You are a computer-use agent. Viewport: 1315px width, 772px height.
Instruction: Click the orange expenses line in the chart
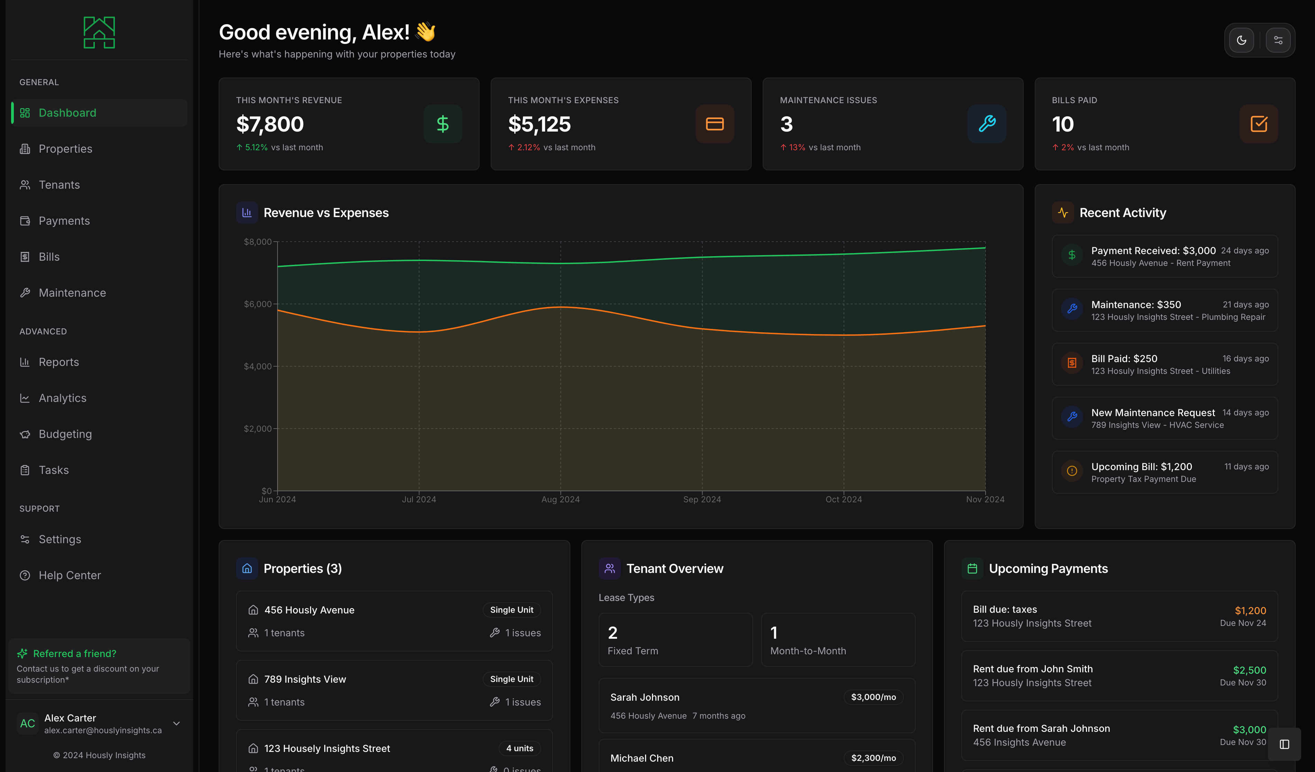[x=632, y=321]
